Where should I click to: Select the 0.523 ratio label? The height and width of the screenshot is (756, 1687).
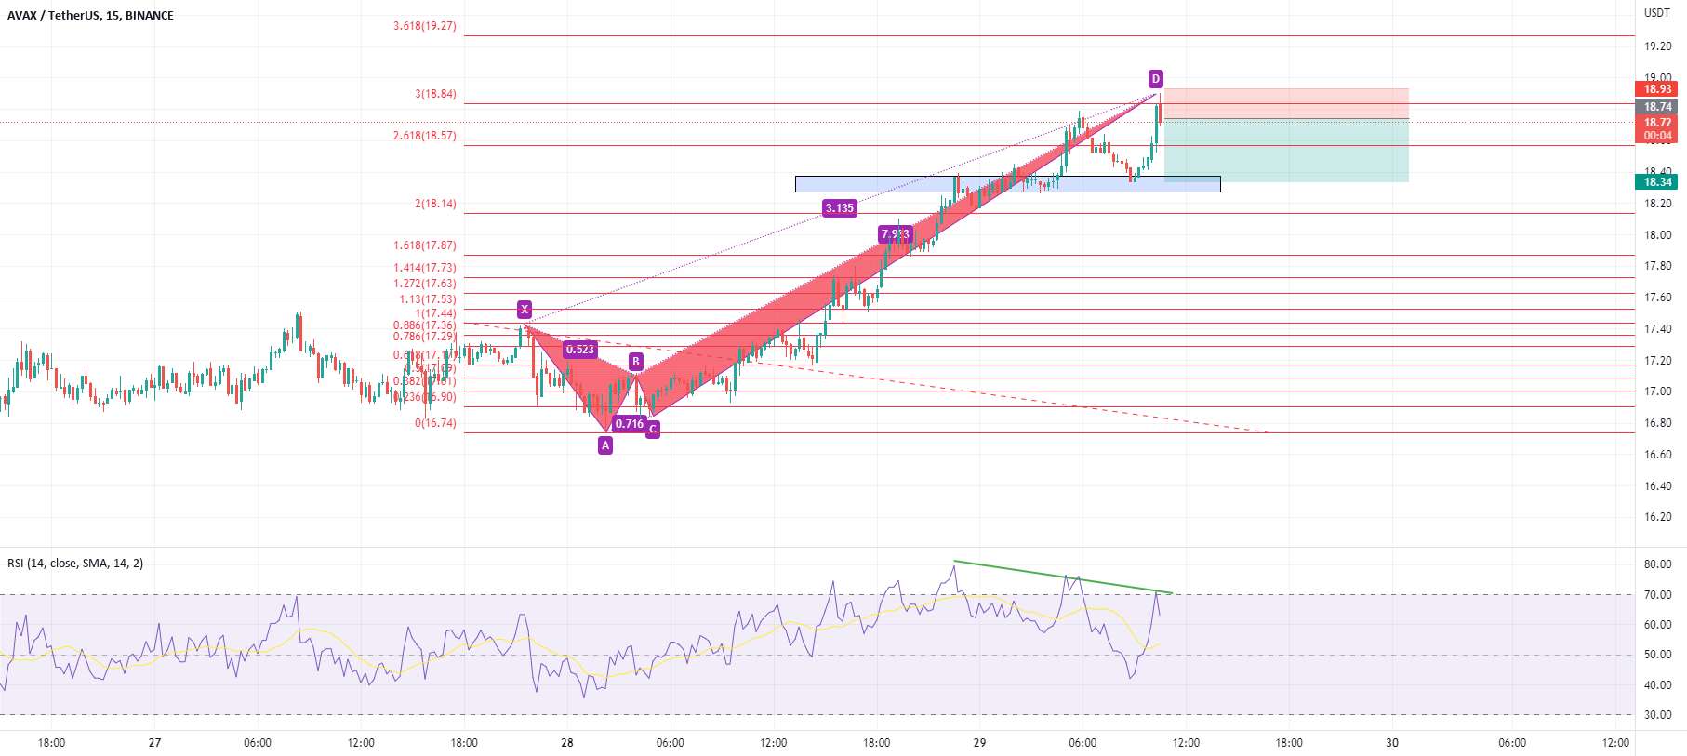pos(579,350)
